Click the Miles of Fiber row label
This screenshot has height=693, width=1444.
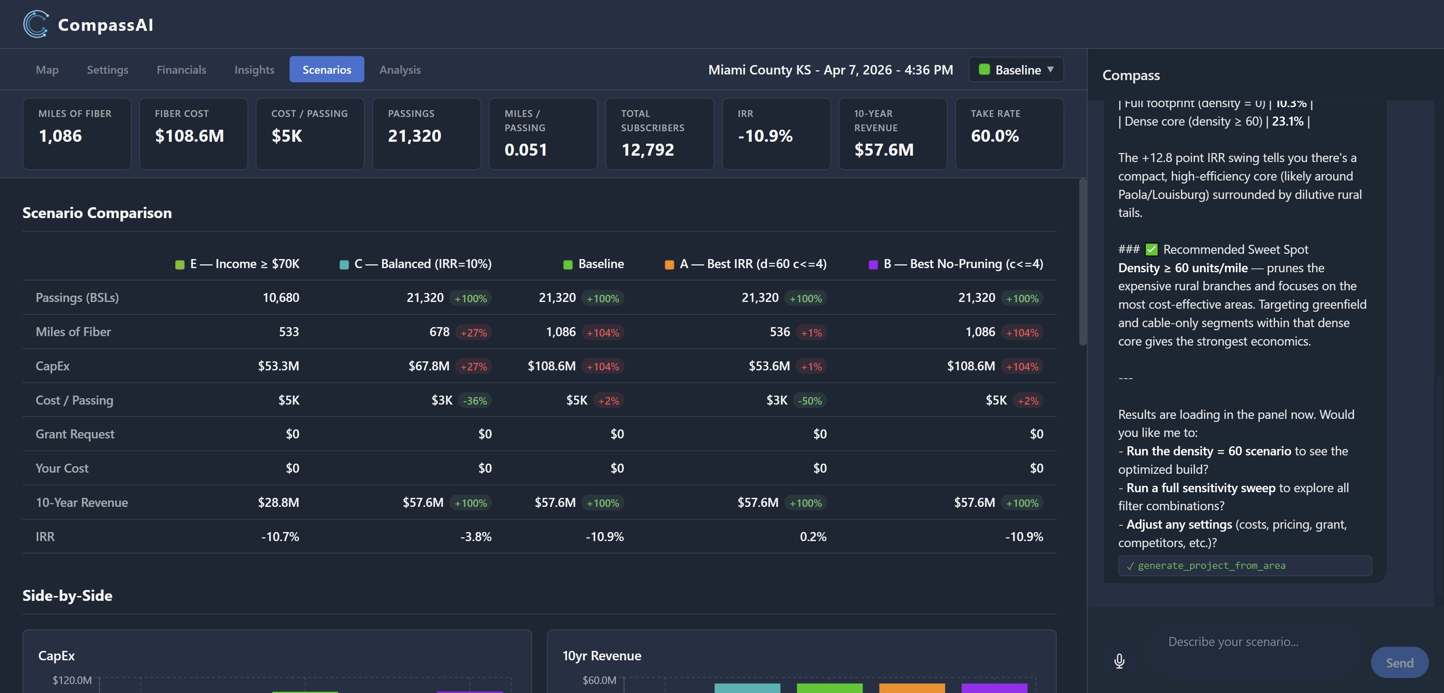[x=73, y=332]
